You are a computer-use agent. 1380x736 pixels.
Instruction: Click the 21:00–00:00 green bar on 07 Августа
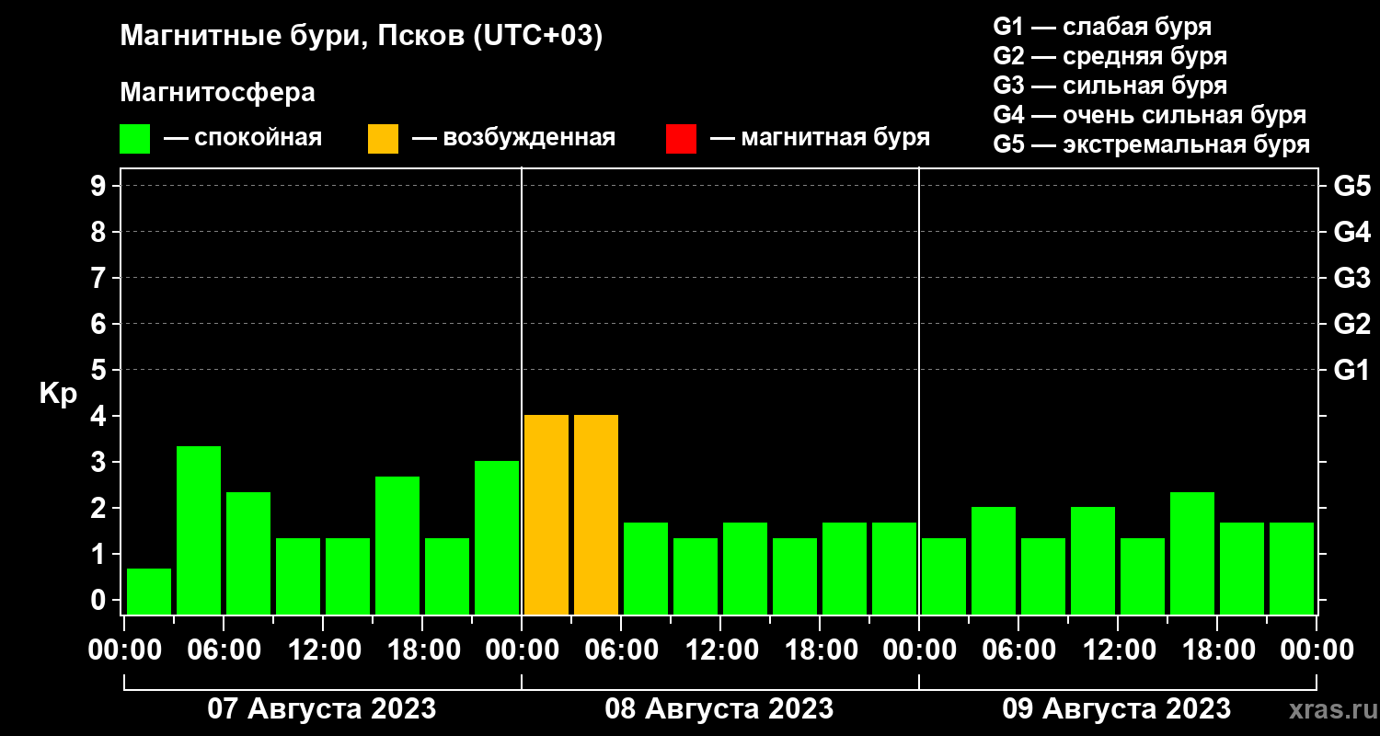coord(497,538)
